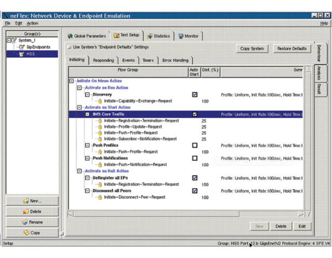332x258 pixels.
Task: Click lock icon beside Initiate-Profile-Update-Request
Action: (100, 127)
